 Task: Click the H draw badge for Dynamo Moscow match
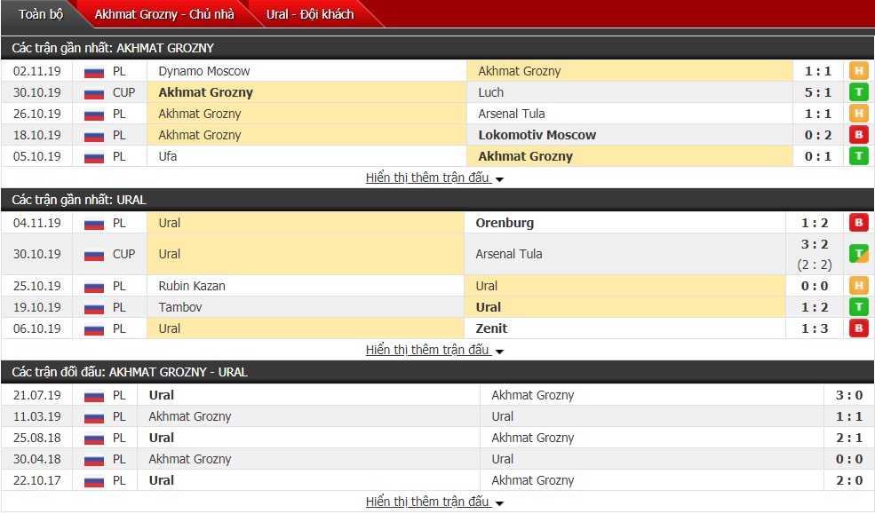click(858, 71)
